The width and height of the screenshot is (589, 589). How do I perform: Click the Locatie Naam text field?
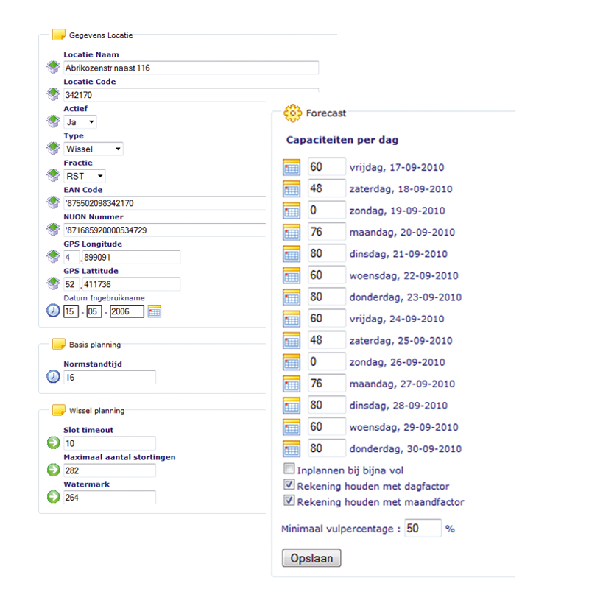coord(191,68)
